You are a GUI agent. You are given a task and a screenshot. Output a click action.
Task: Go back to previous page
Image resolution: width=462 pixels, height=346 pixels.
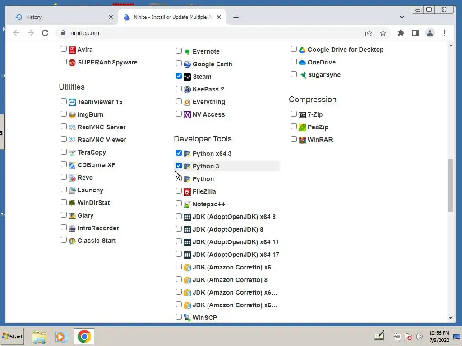point(16,33)
